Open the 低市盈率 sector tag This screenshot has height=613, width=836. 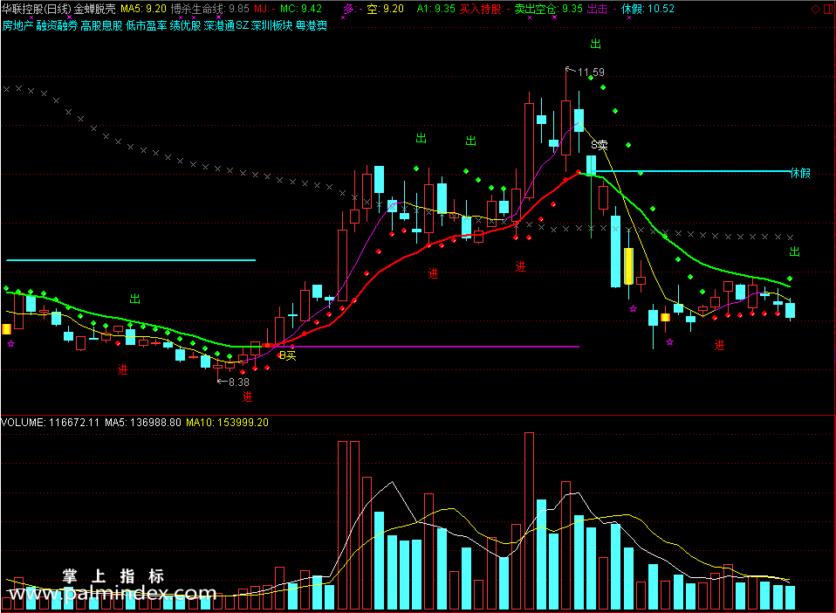[x=146, y=25]
